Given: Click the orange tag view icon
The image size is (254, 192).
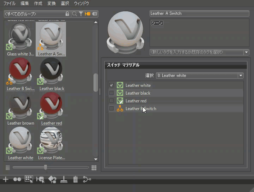Looking at the screenshot, I should tap(87, 14).
